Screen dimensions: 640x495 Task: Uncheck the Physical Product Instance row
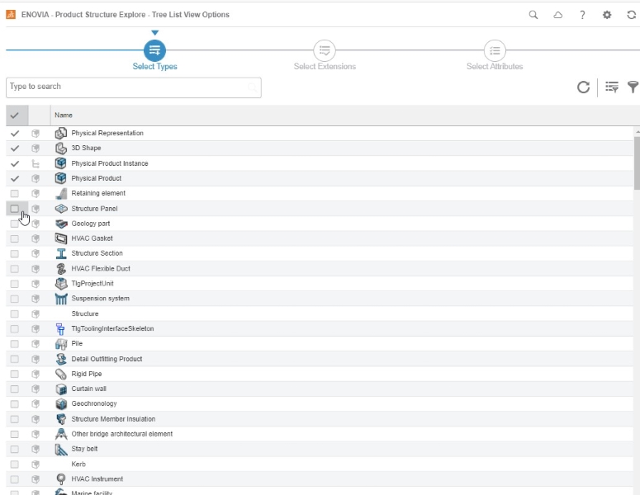(15, 163)
